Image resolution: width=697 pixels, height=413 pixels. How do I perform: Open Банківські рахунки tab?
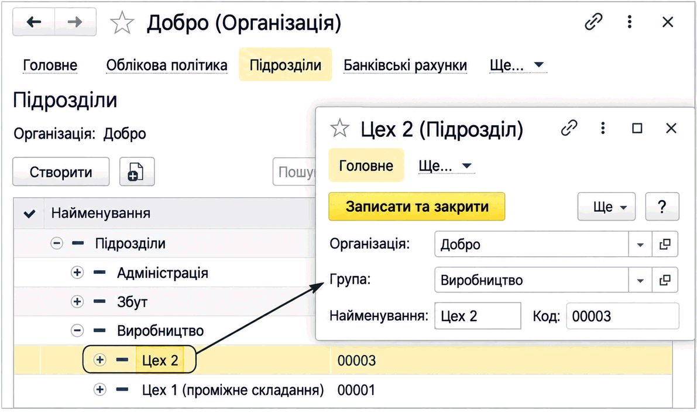point(405,65)
